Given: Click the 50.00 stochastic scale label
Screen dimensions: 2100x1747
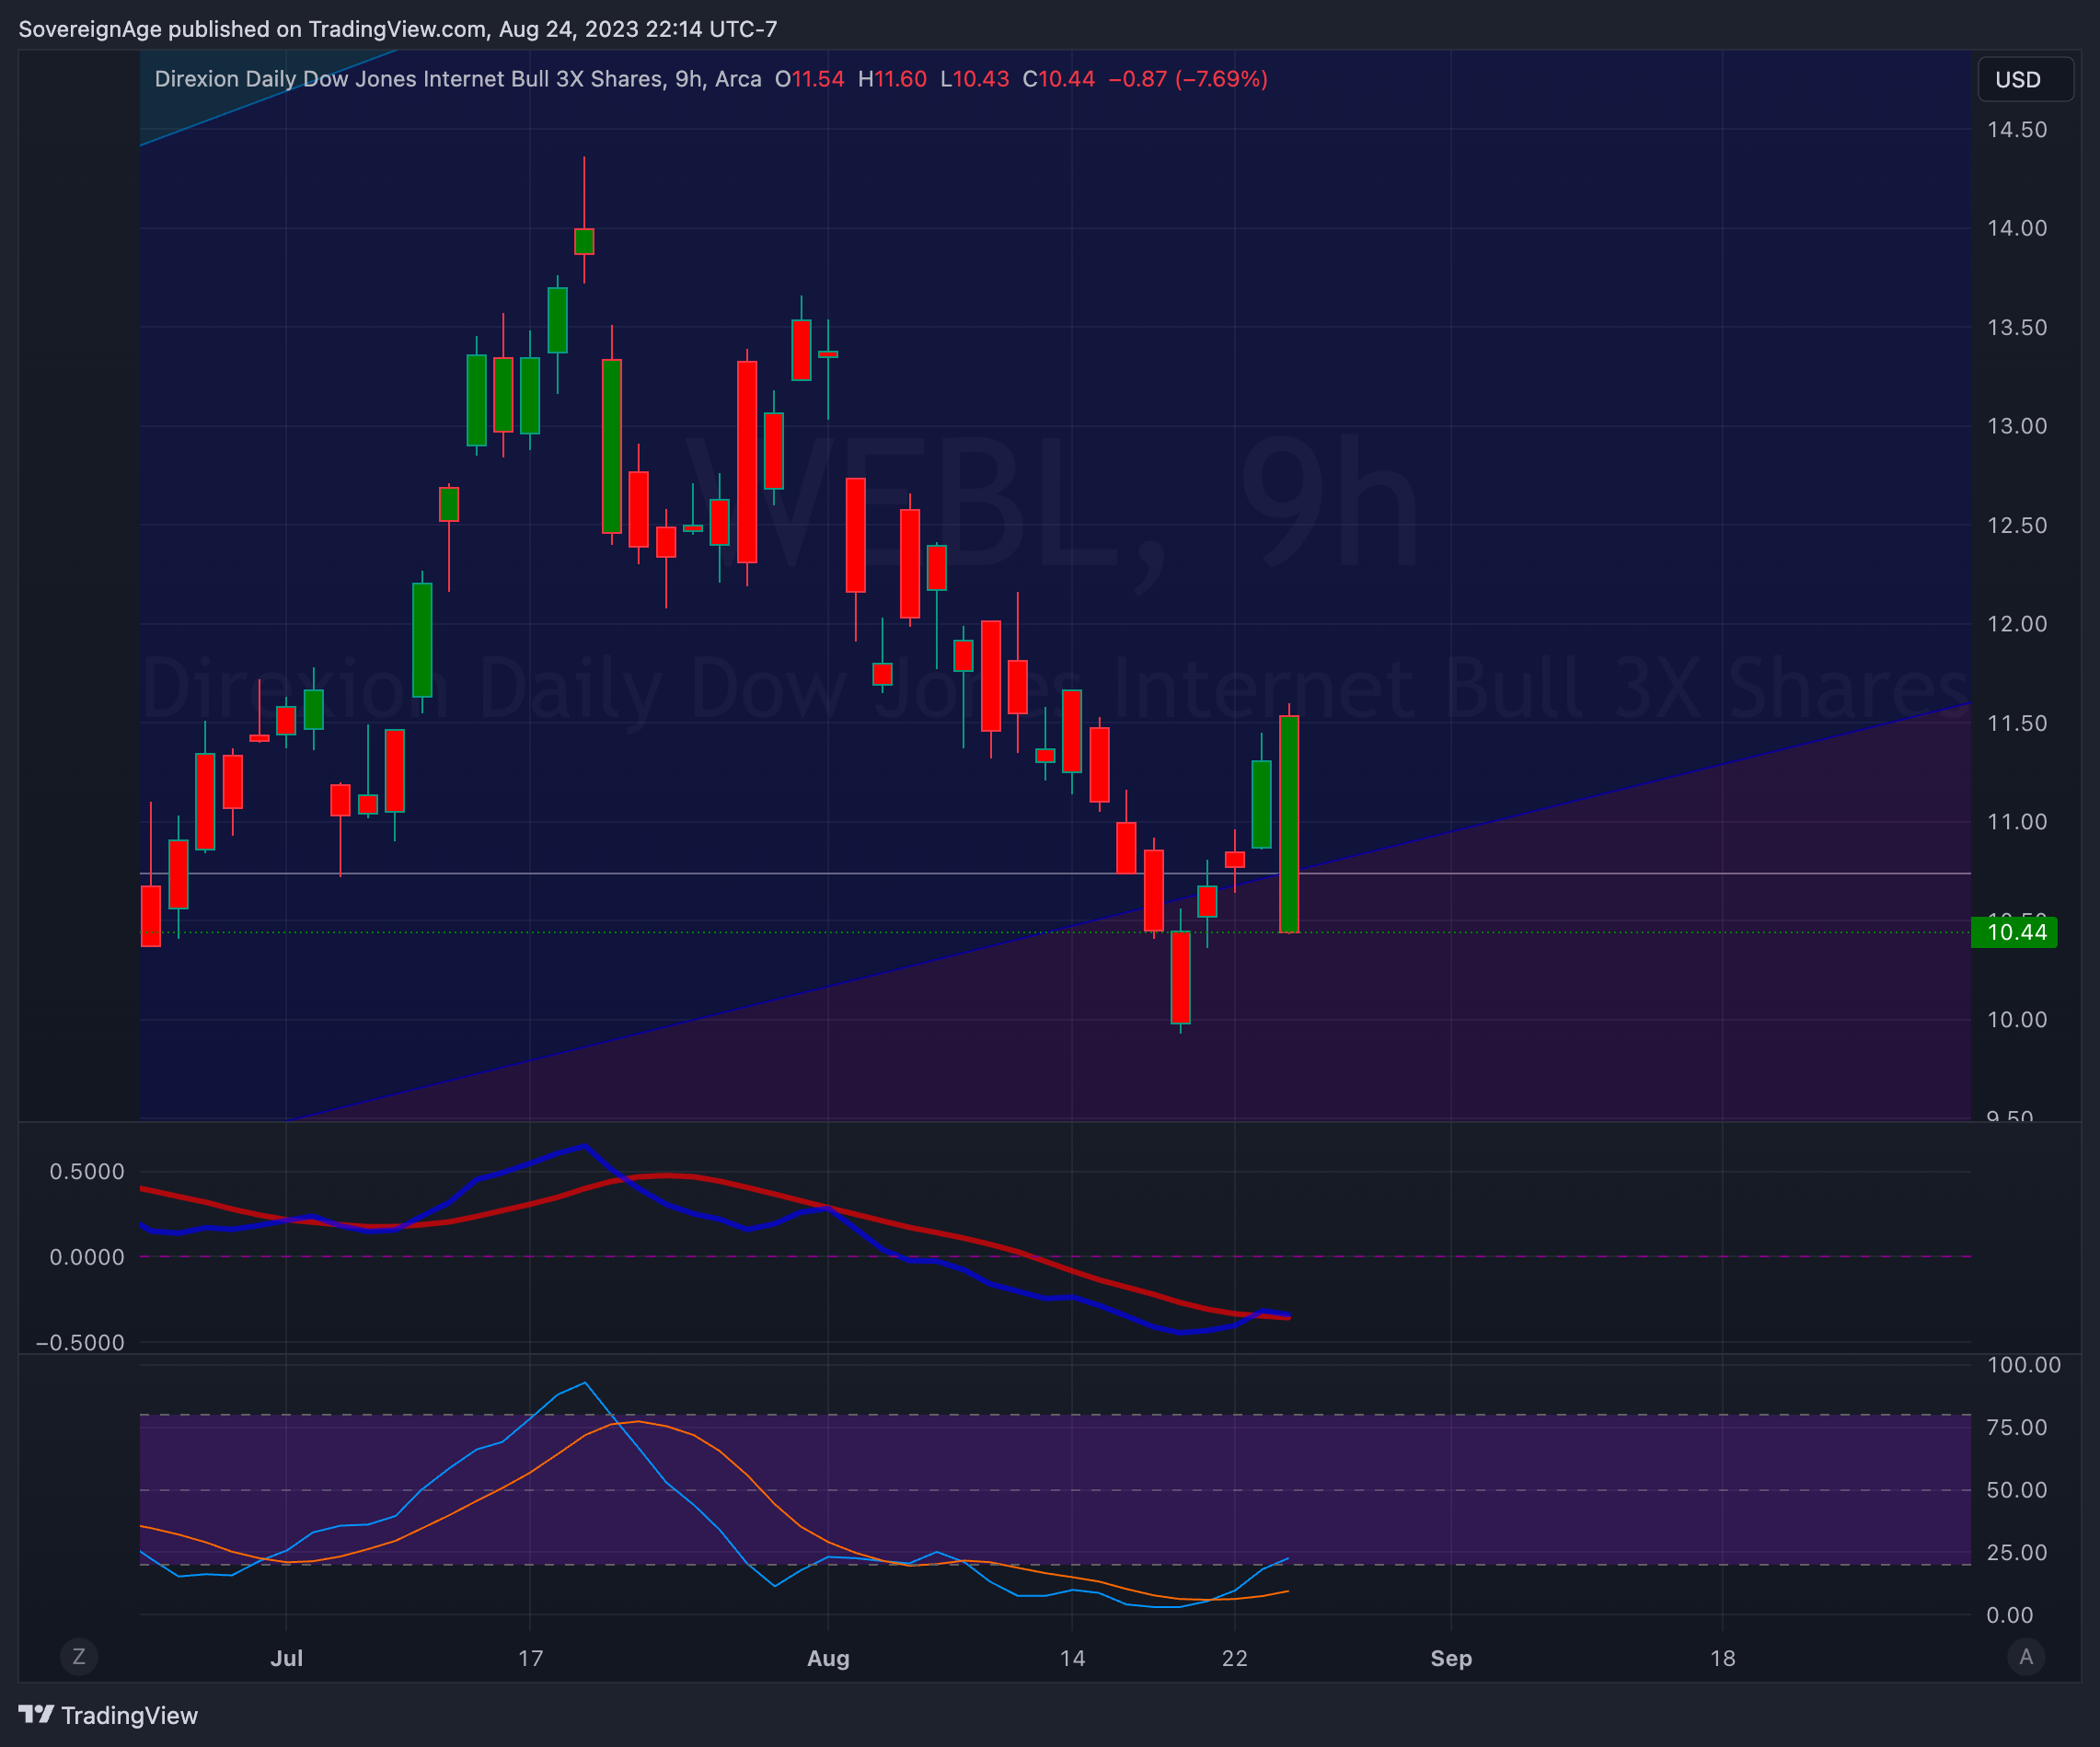Looking at the screenshot, I should [x=2017, y=1490].
